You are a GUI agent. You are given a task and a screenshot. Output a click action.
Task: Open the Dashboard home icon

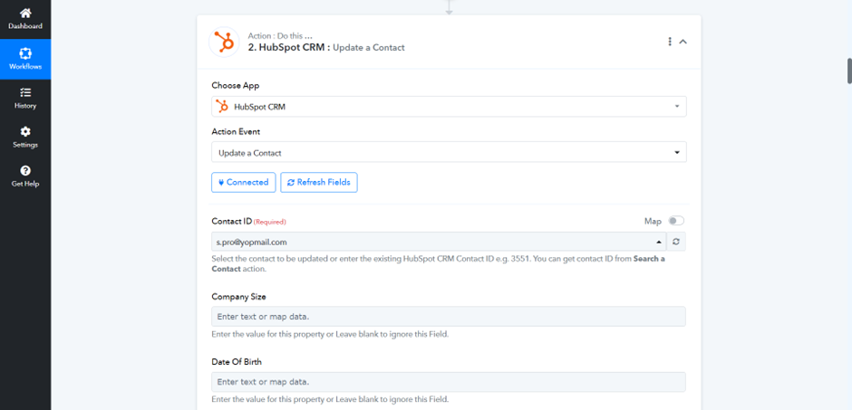pos(25,14)
